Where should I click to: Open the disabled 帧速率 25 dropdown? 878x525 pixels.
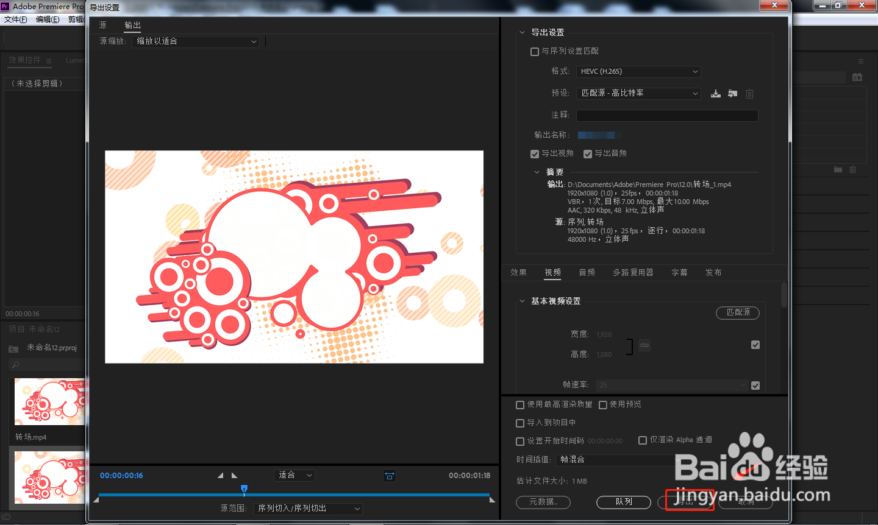[672, 385]
